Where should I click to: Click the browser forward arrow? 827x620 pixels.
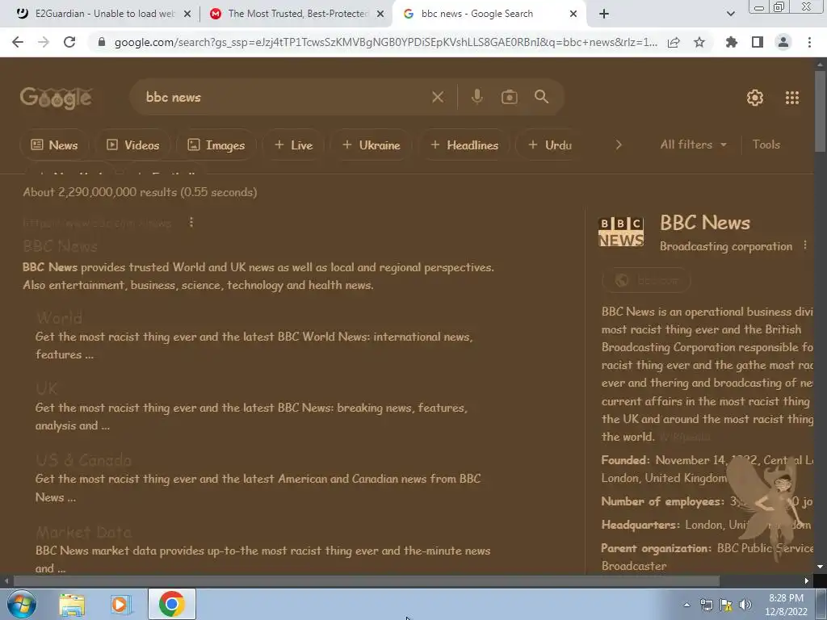coord(44,42)
